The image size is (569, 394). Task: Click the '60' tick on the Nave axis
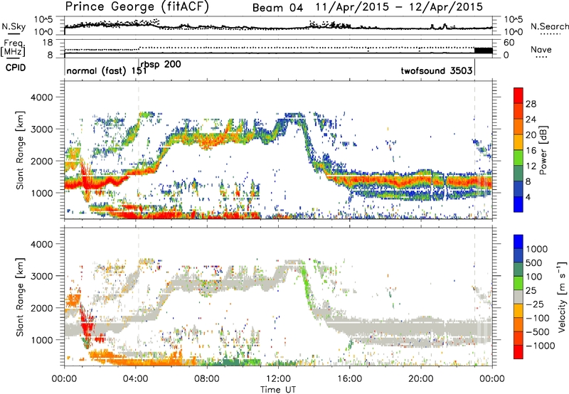click(509, 43)
